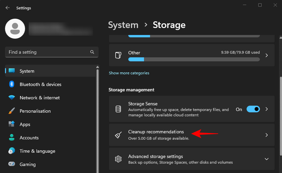The height and width of the screenshot is (173, 282).
Task: Open Time & language settings
Action: tap(38, 151)
